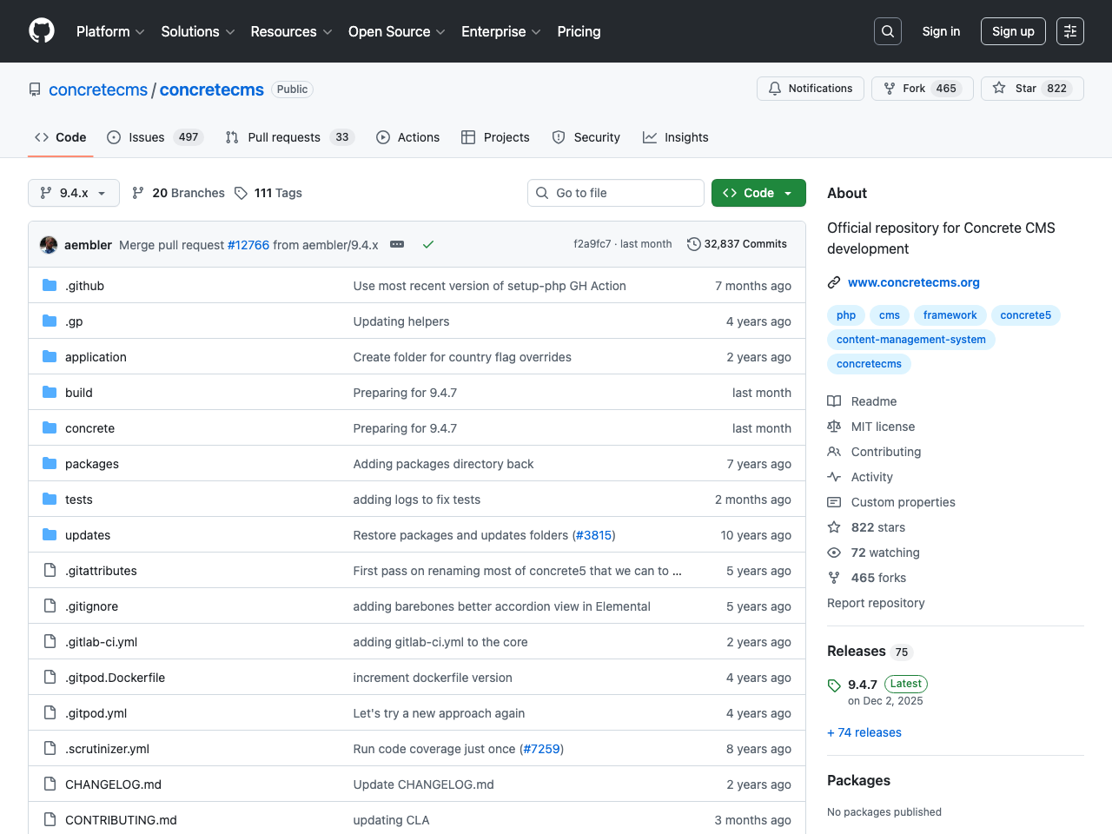The height and width of the screenshot is (834, 1112).
Task: Open the .github folder icon
Action: pos(50,285)
